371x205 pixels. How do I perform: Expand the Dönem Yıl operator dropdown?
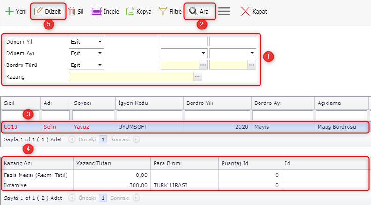click(100, 42)
